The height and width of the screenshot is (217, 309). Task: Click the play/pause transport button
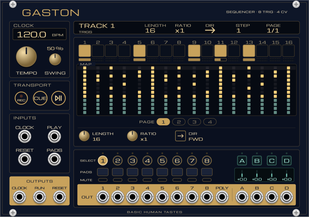pos(58,98)
